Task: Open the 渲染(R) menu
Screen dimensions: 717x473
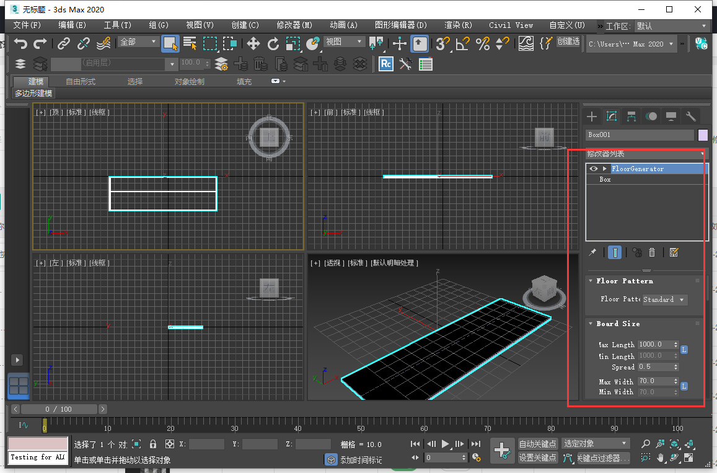Action: coord(458,25)
